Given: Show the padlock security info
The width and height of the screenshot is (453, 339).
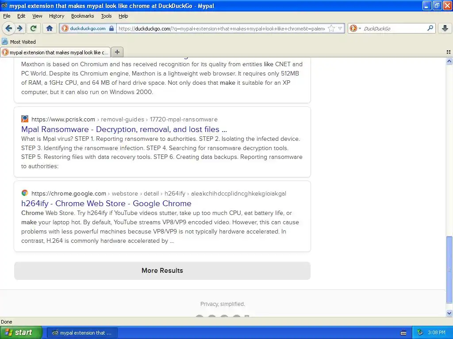Looking at the screenshot, I should [x=111, y=28].
